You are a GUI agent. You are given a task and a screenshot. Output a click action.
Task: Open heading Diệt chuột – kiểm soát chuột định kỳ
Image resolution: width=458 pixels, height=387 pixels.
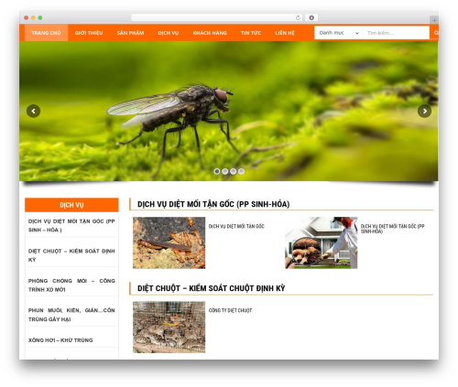pos(211,288)
